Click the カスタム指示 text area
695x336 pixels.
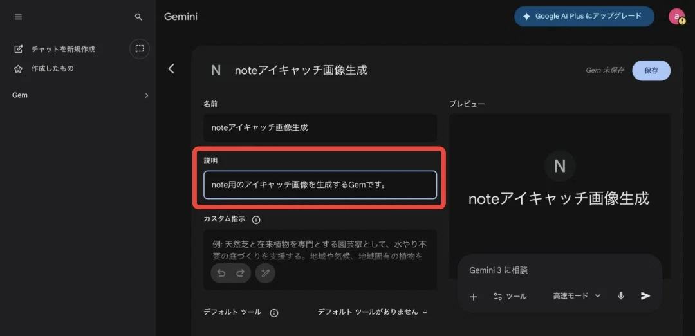pyautogui.click(x=320, y=260)
